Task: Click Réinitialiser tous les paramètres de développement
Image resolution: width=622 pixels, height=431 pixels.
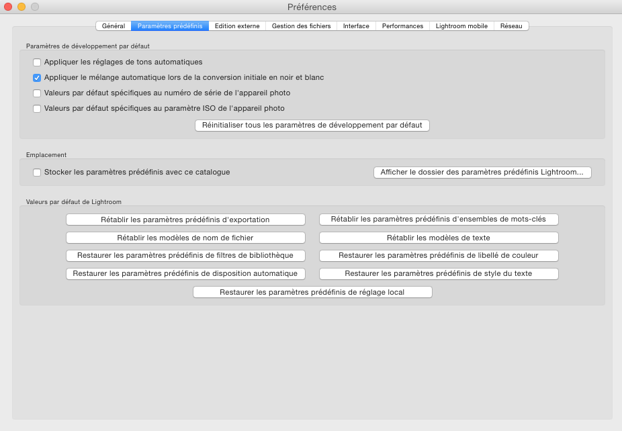Action: pos(312,126)
